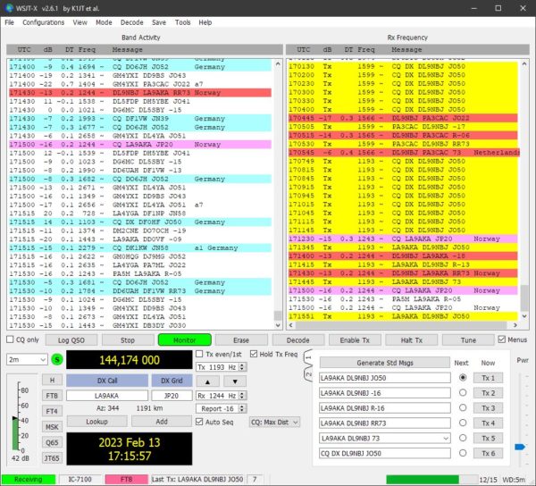Select the H mode button
Viewport: 536px width, 486px height.
52,380
